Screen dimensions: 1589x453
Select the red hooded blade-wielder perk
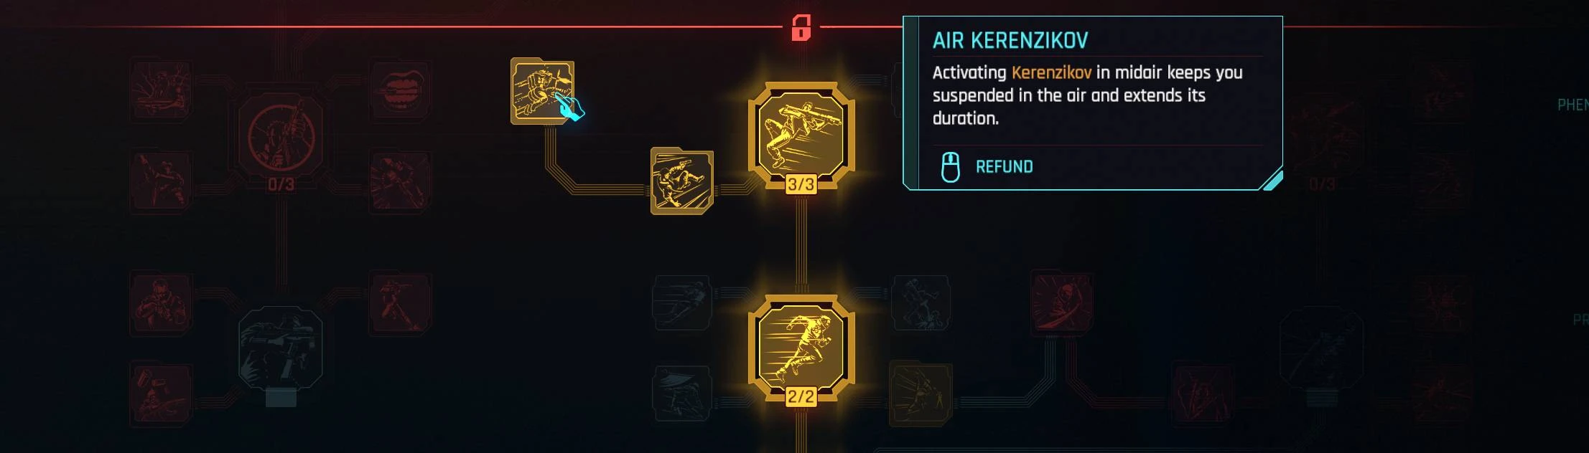pos(1062,302)
